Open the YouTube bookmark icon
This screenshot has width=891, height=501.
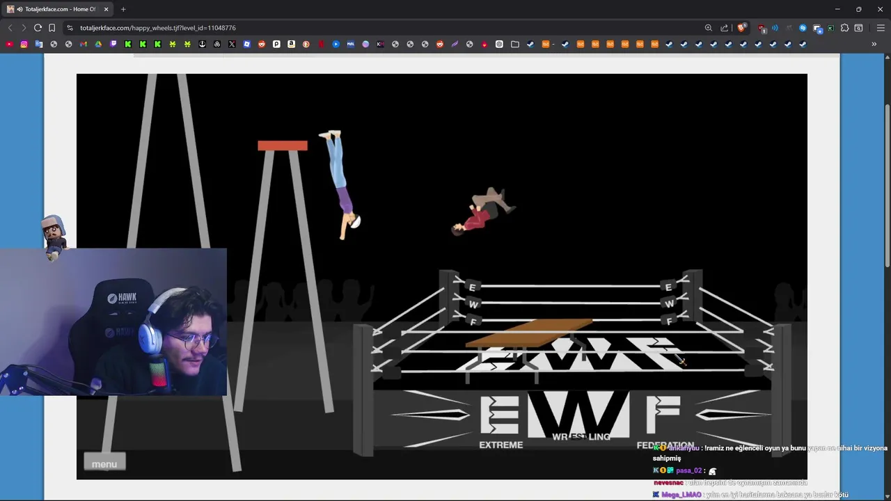click(x=9, y=44)
